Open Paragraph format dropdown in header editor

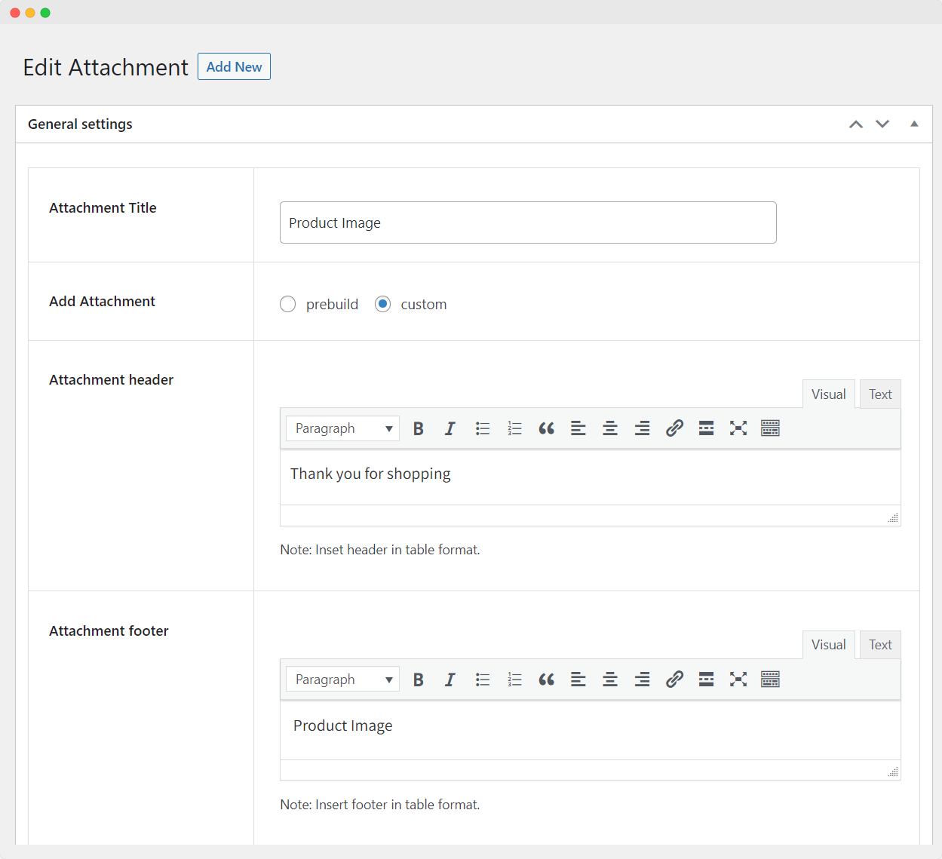342,428
